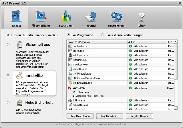
Task: Select the Sicherheit aus radio button
Action: click(x=8, y=45)
